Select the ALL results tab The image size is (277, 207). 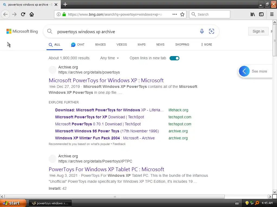[54, 44]
